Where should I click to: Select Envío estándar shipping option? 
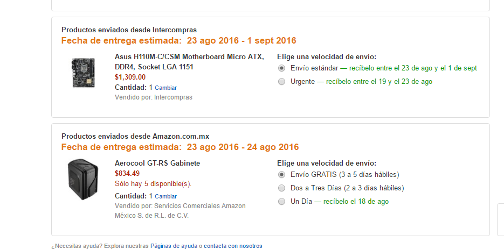281,68
